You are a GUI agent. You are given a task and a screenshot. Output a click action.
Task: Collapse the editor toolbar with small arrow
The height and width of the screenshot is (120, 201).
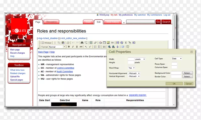click(x=38, y=48)
